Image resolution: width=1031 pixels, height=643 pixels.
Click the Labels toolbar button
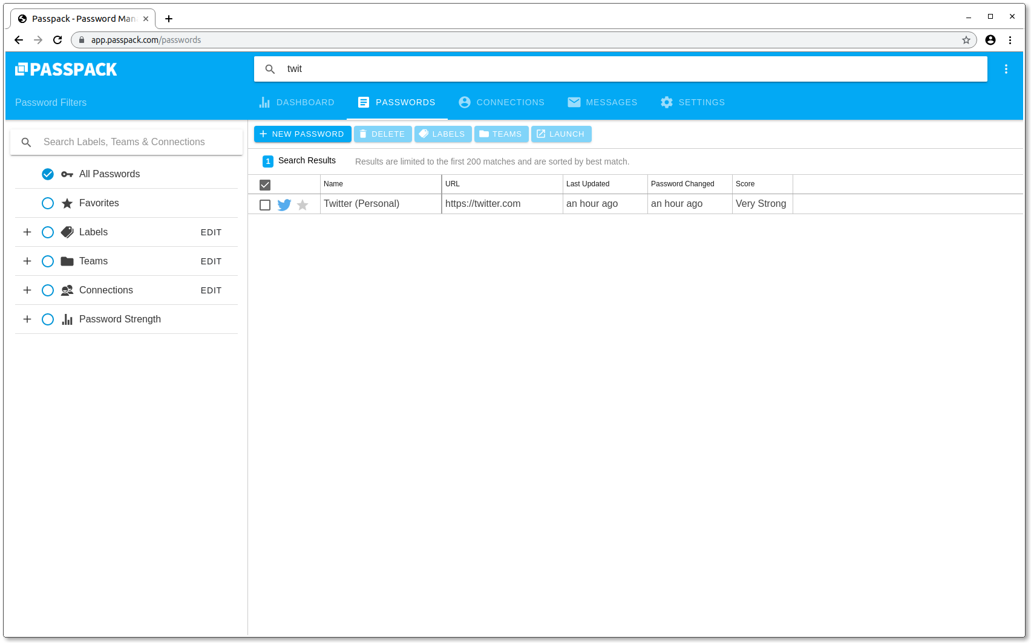tap(443, 134)
